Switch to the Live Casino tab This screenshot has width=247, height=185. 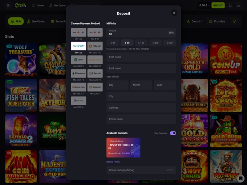point(36,21)
